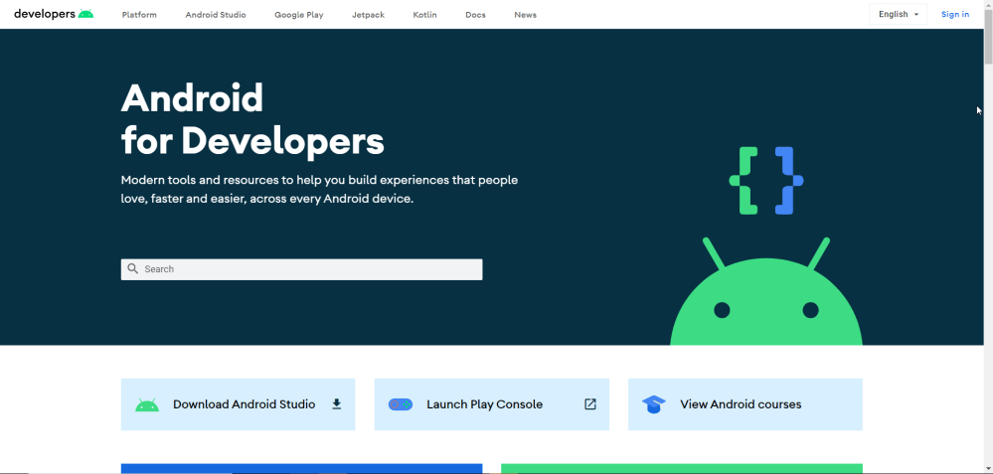The width and height of the screenshot is (993, 474).
Task: Click the Sign in link
Action: [x=955, y=15]
